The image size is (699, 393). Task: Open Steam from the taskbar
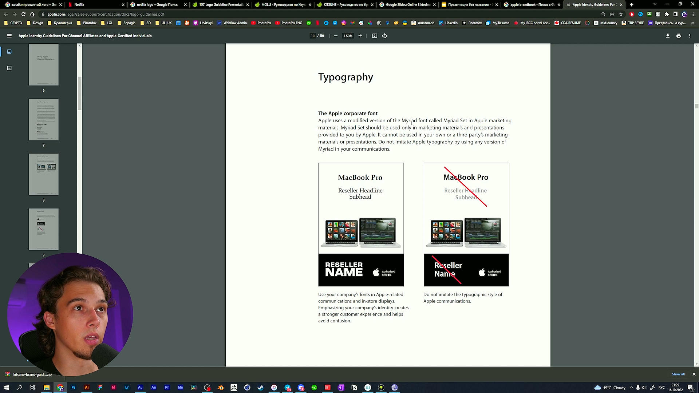point(261,388)
